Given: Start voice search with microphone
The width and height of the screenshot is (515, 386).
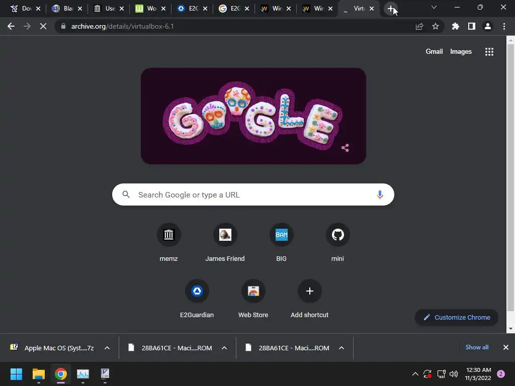Looking at the screenshot, I should pos(380,195).
